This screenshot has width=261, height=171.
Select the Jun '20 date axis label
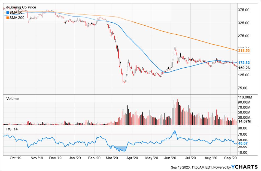click(x=171, y=158)
